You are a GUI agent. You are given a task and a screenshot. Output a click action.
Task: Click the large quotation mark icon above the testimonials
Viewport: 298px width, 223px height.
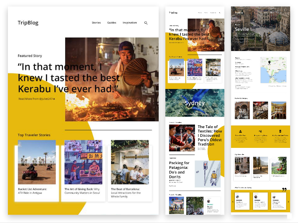284,189
